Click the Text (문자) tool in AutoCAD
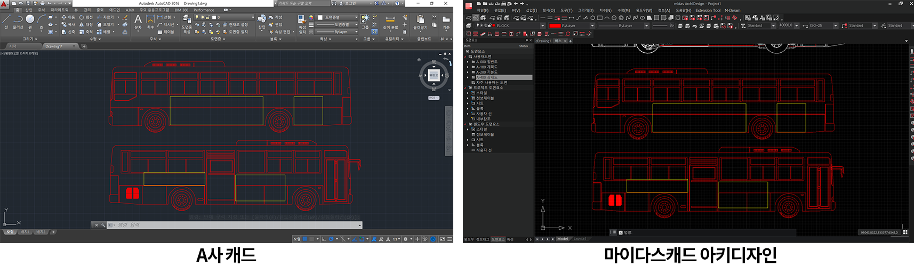The image size is (914, 266). click(138, 21)
